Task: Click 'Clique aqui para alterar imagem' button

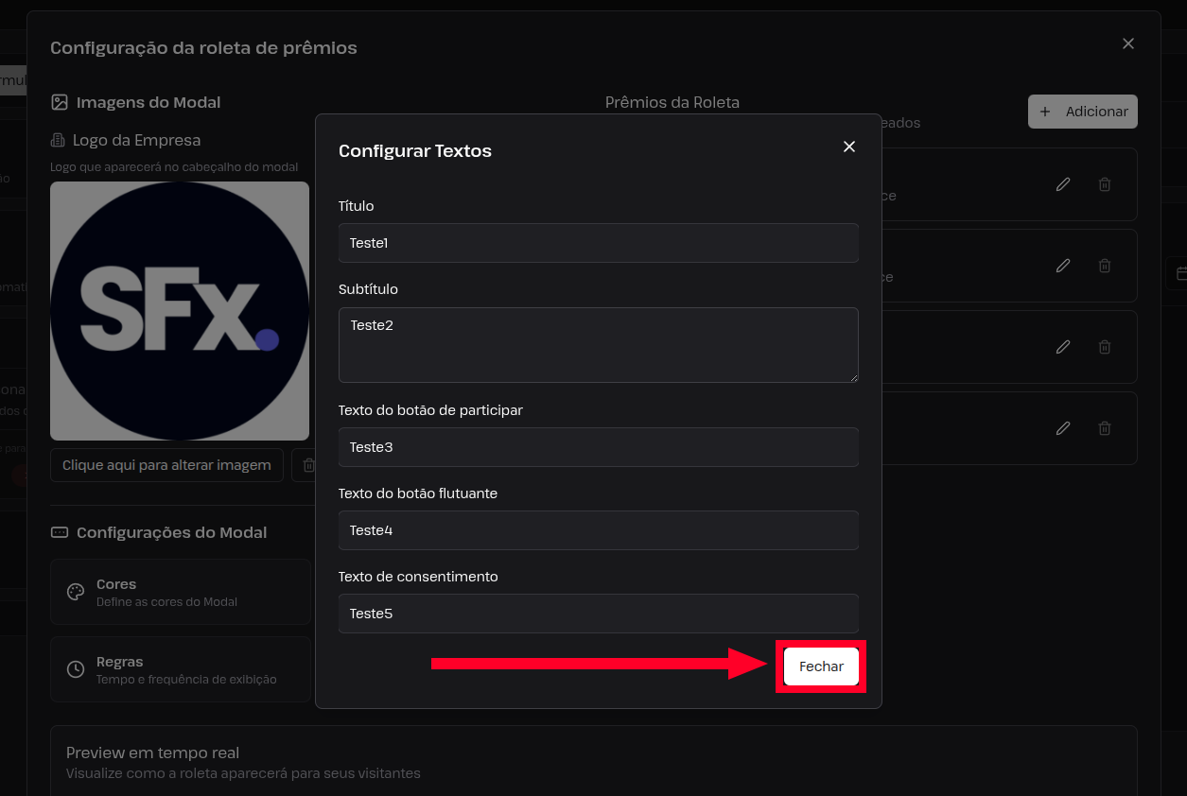Action: click(166, 465)
